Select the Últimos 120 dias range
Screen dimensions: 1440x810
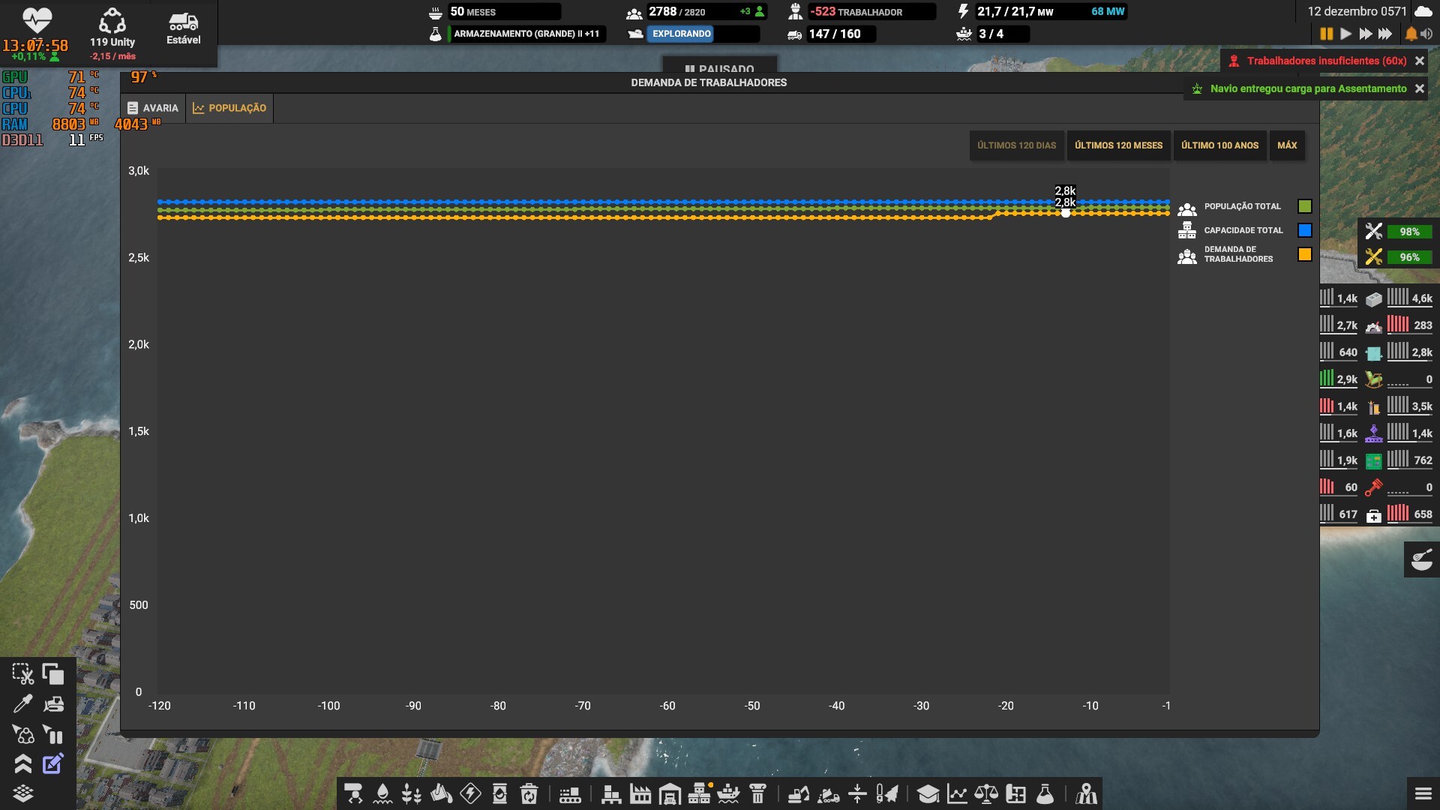tap(1016, 145)
